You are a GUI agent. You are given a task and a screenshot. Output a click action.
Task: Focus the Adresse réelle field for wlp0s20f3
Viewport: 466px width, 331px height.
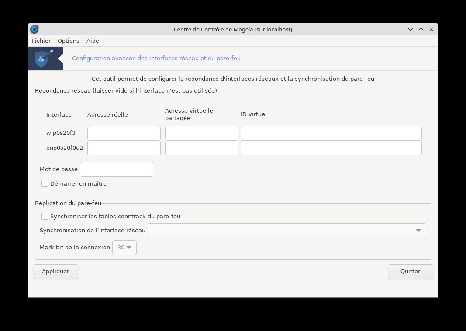(x=124, y=133)
